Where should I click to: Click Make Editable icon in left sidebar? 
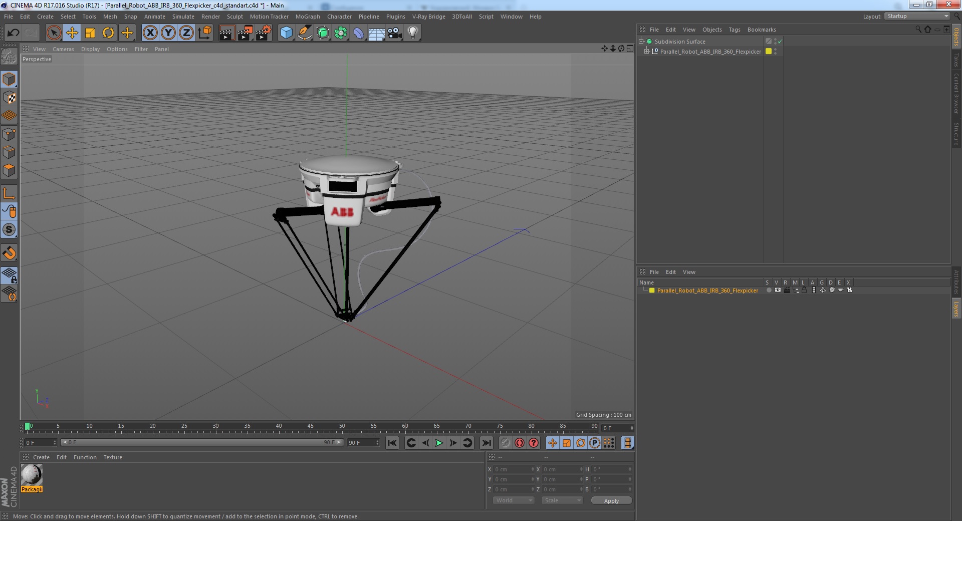9,56
